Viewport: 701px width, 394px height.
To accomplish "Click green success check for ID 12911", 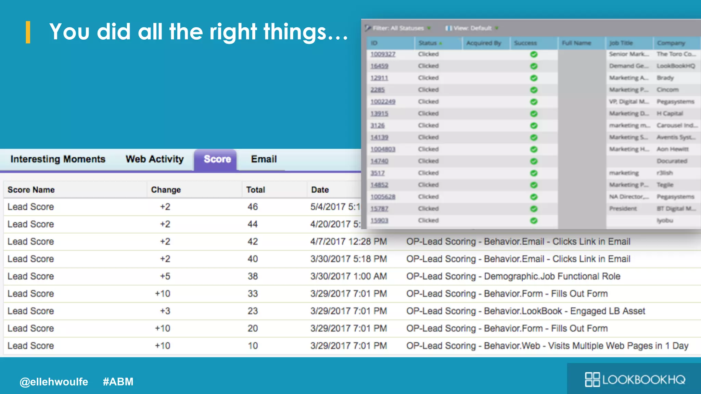I will pyautogui.click(x=534, y=78).
